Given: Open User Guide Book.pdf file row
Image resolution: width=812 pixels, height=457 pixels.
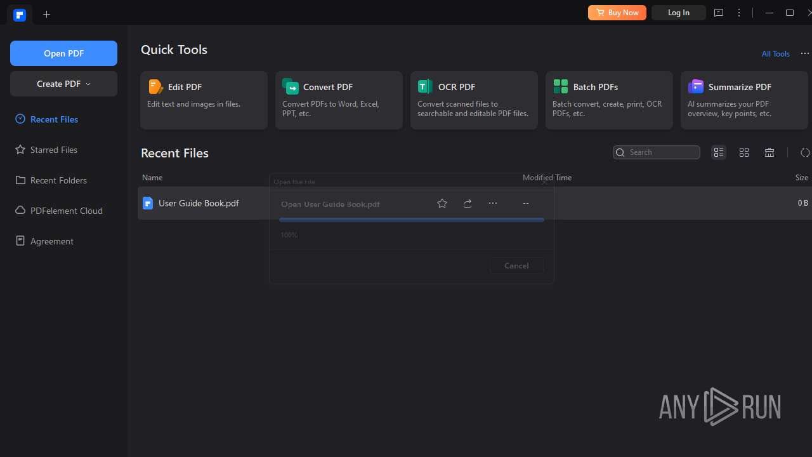Looking at the screenshot, I should click(475, 203).
